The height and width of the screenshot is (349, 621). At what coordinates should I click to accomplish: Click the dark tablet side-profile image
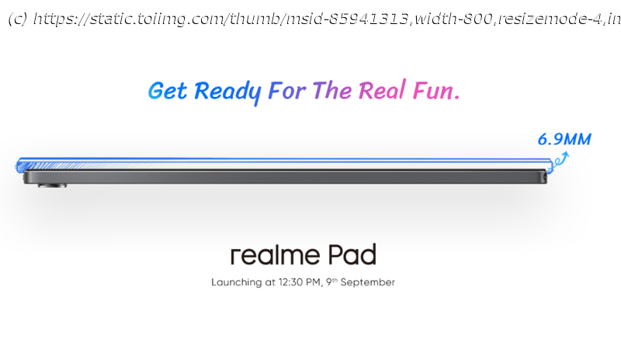tap(285, 178)
